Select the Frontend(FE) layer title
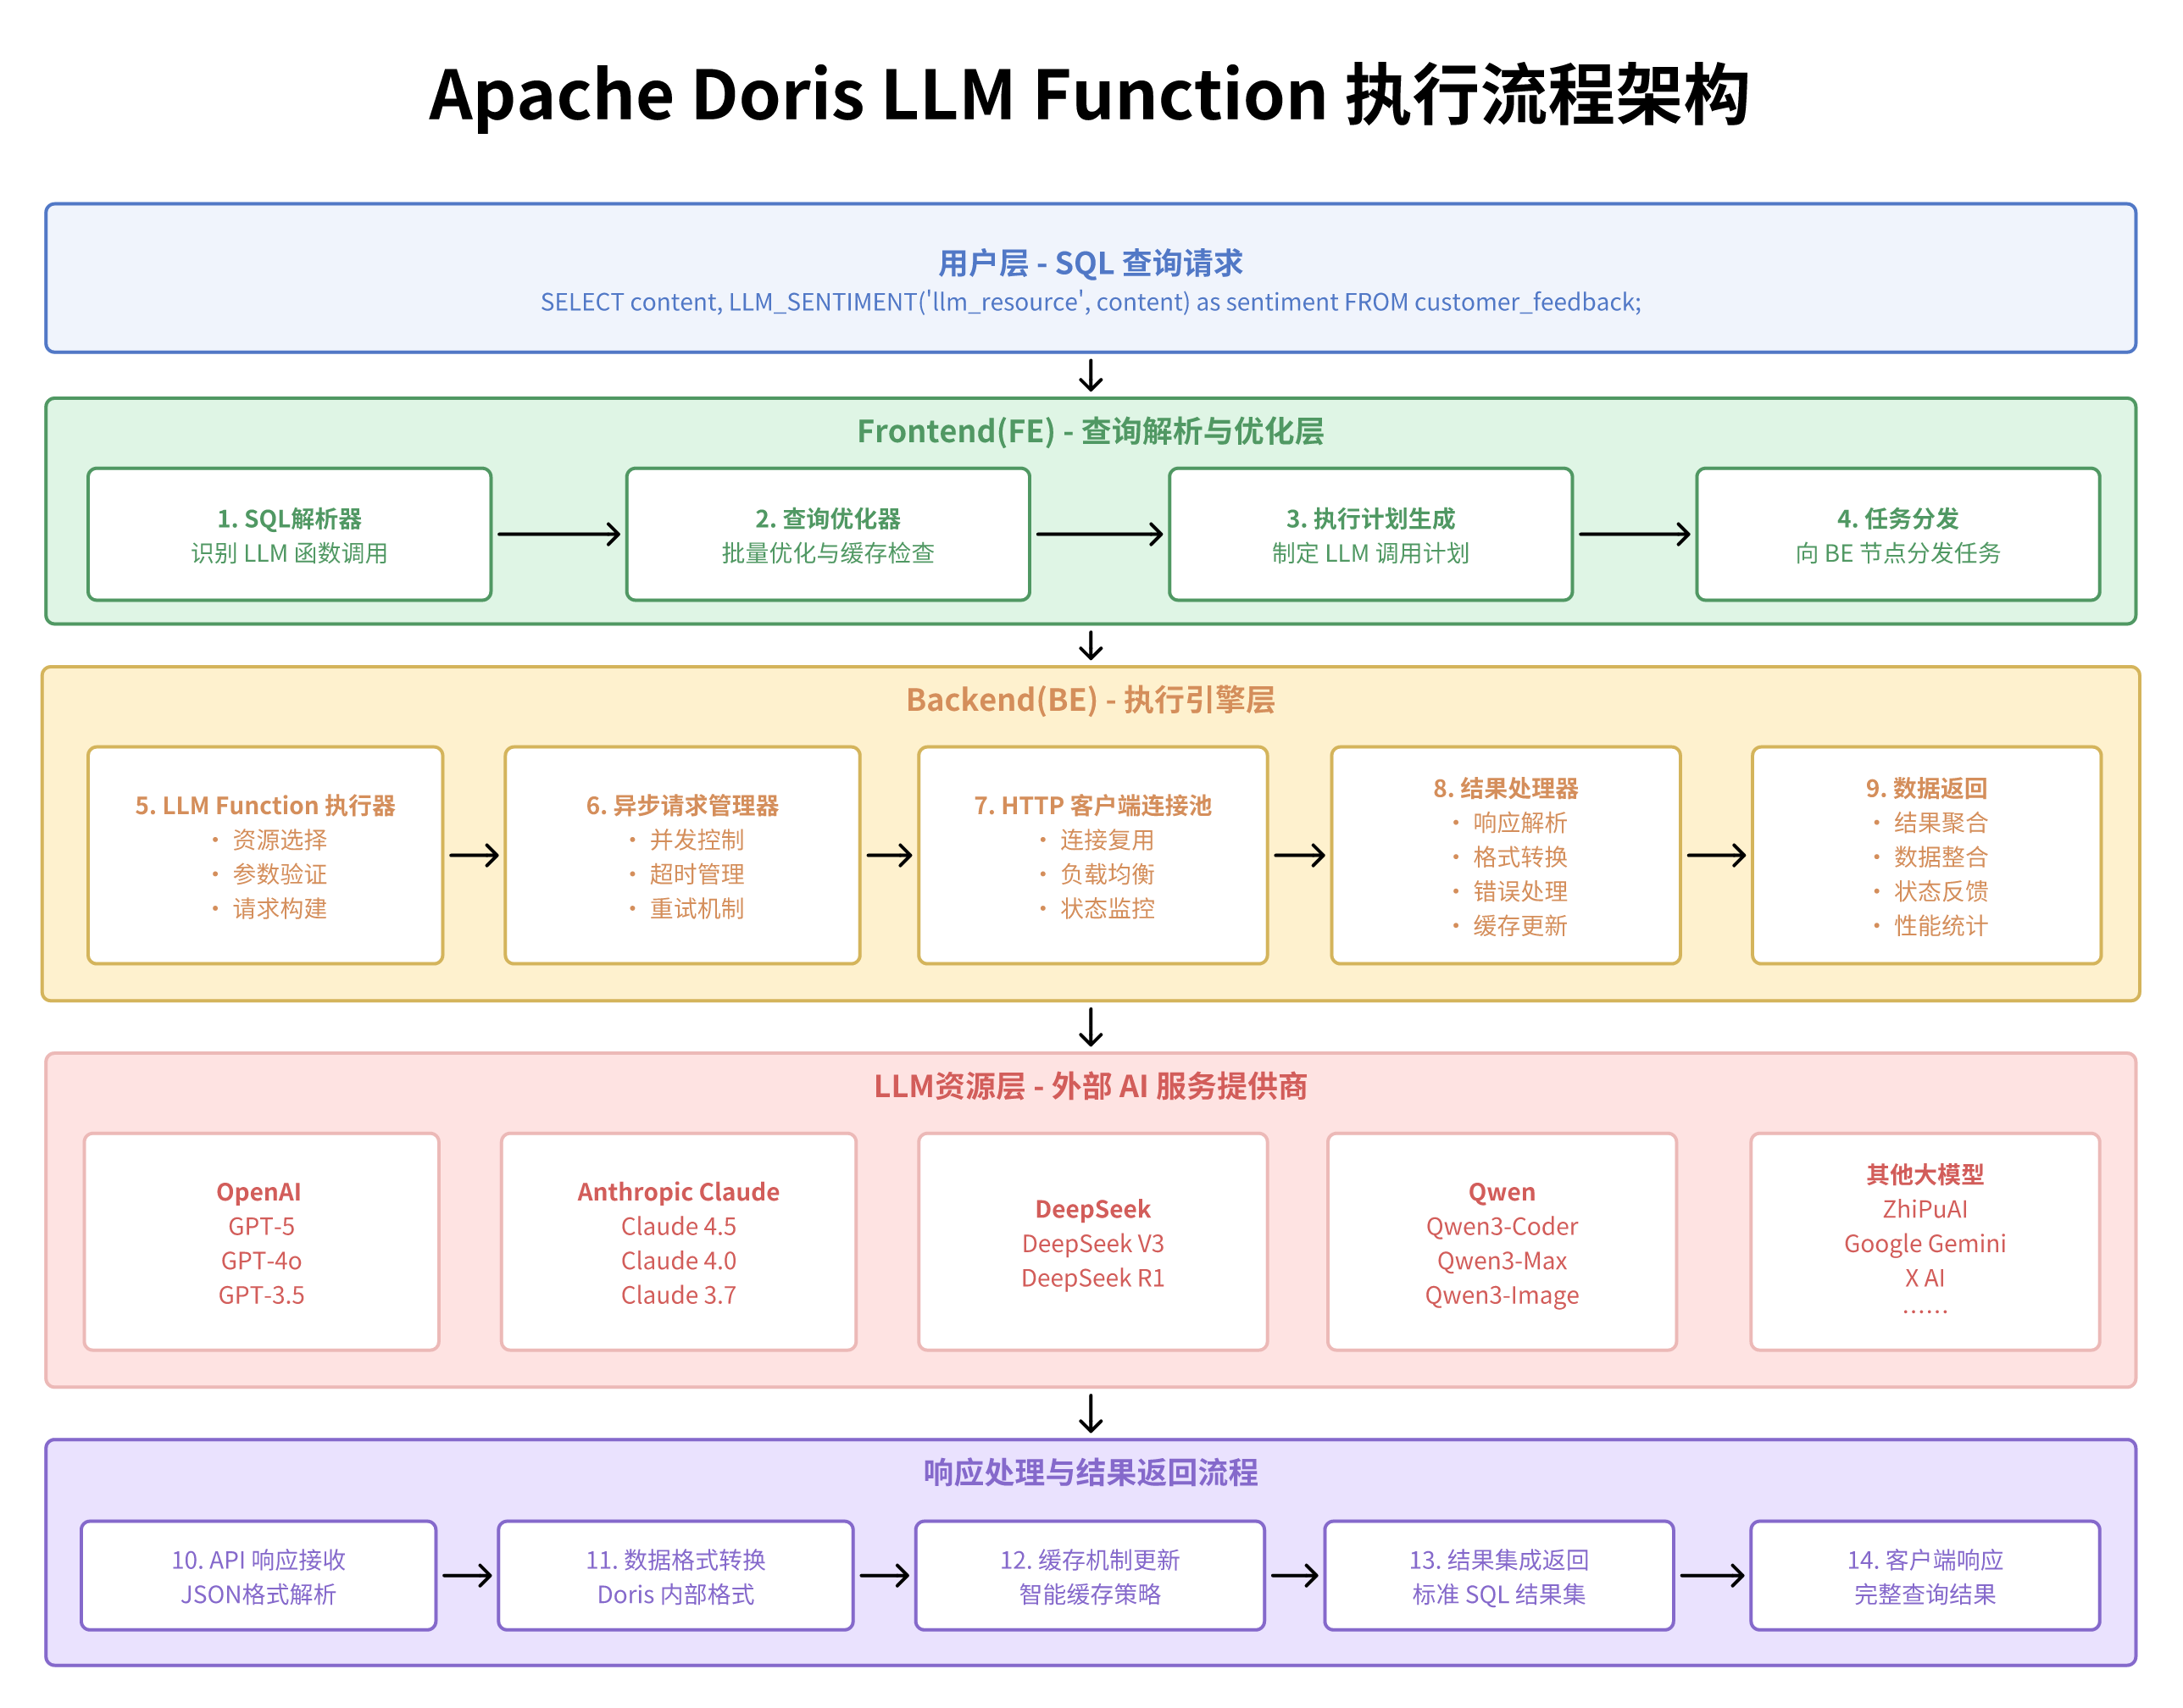2183x1708 pixels. 1089,432
